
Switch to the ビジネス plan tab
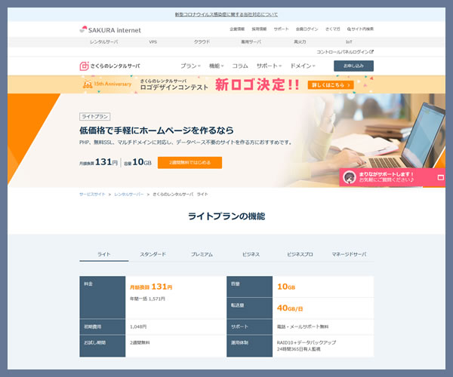[251, 254]
